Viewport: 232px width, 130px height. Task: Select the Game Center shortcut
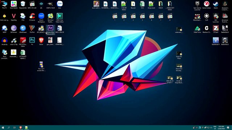click(207, 5)
